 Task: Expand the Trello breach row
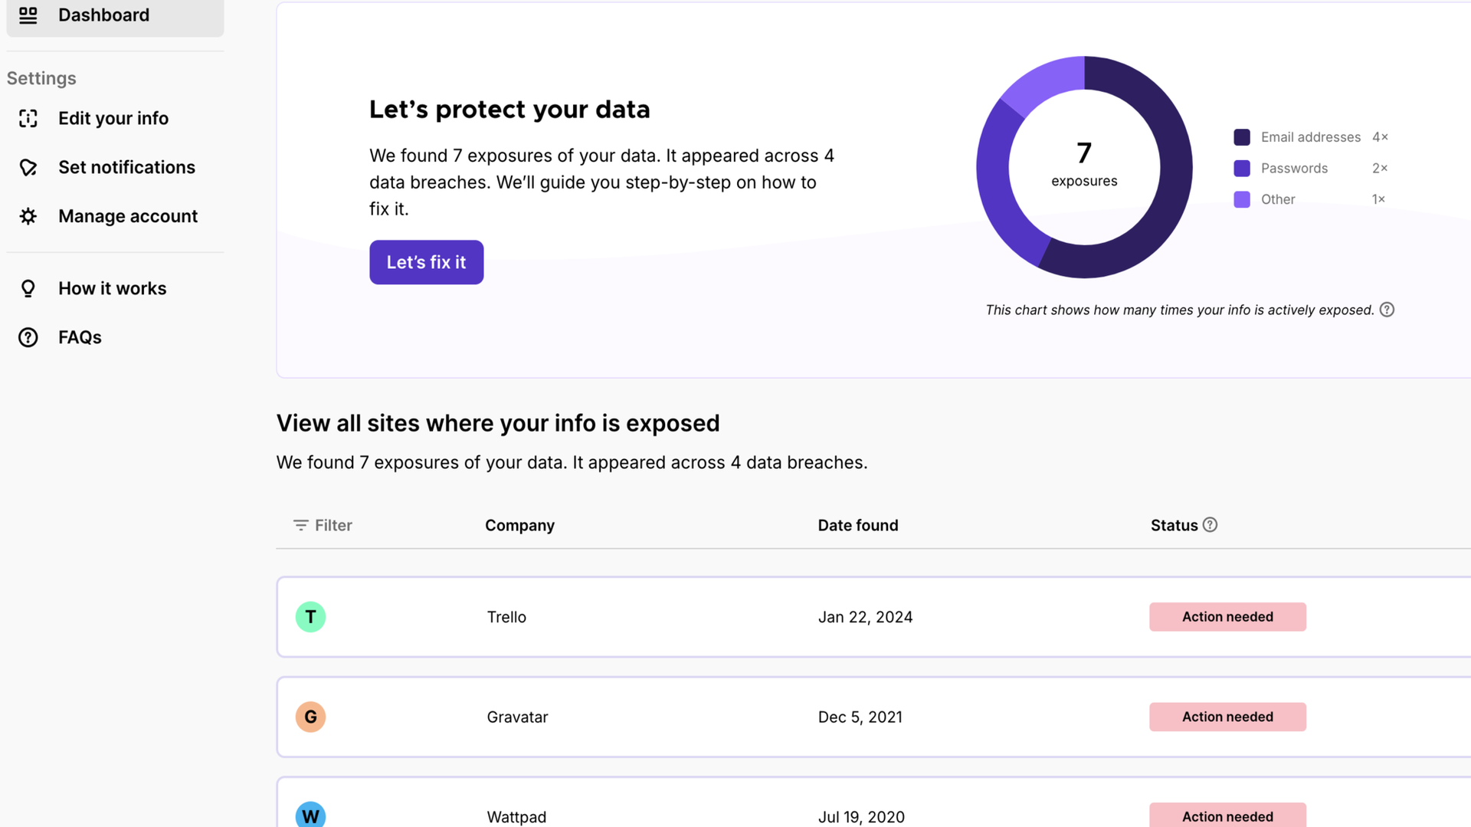(x=873, y=617)
